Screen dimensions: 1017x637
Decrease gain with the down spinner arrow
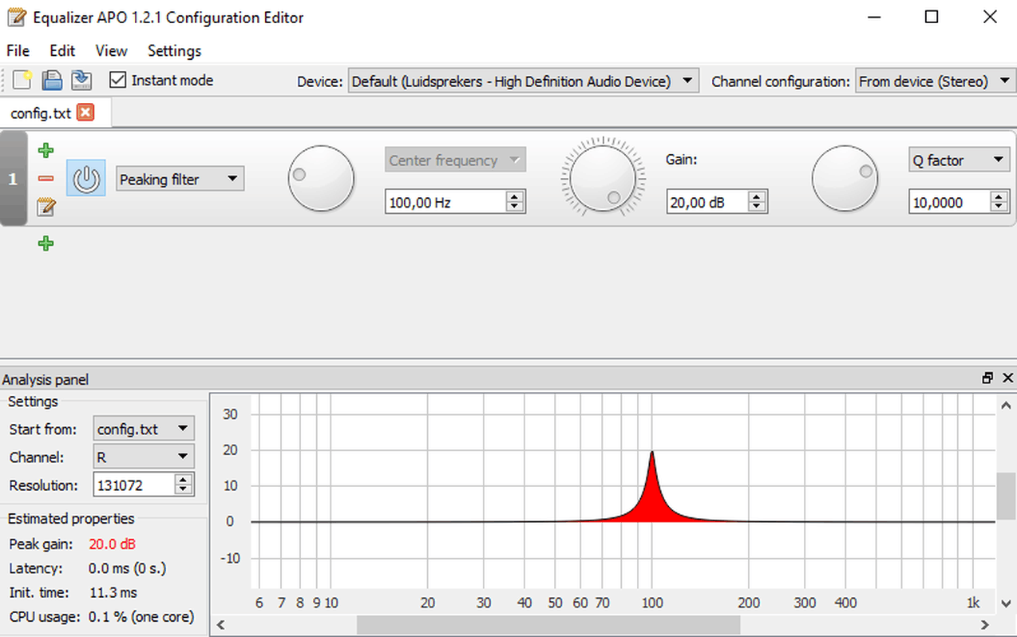(x=758, y=208)
